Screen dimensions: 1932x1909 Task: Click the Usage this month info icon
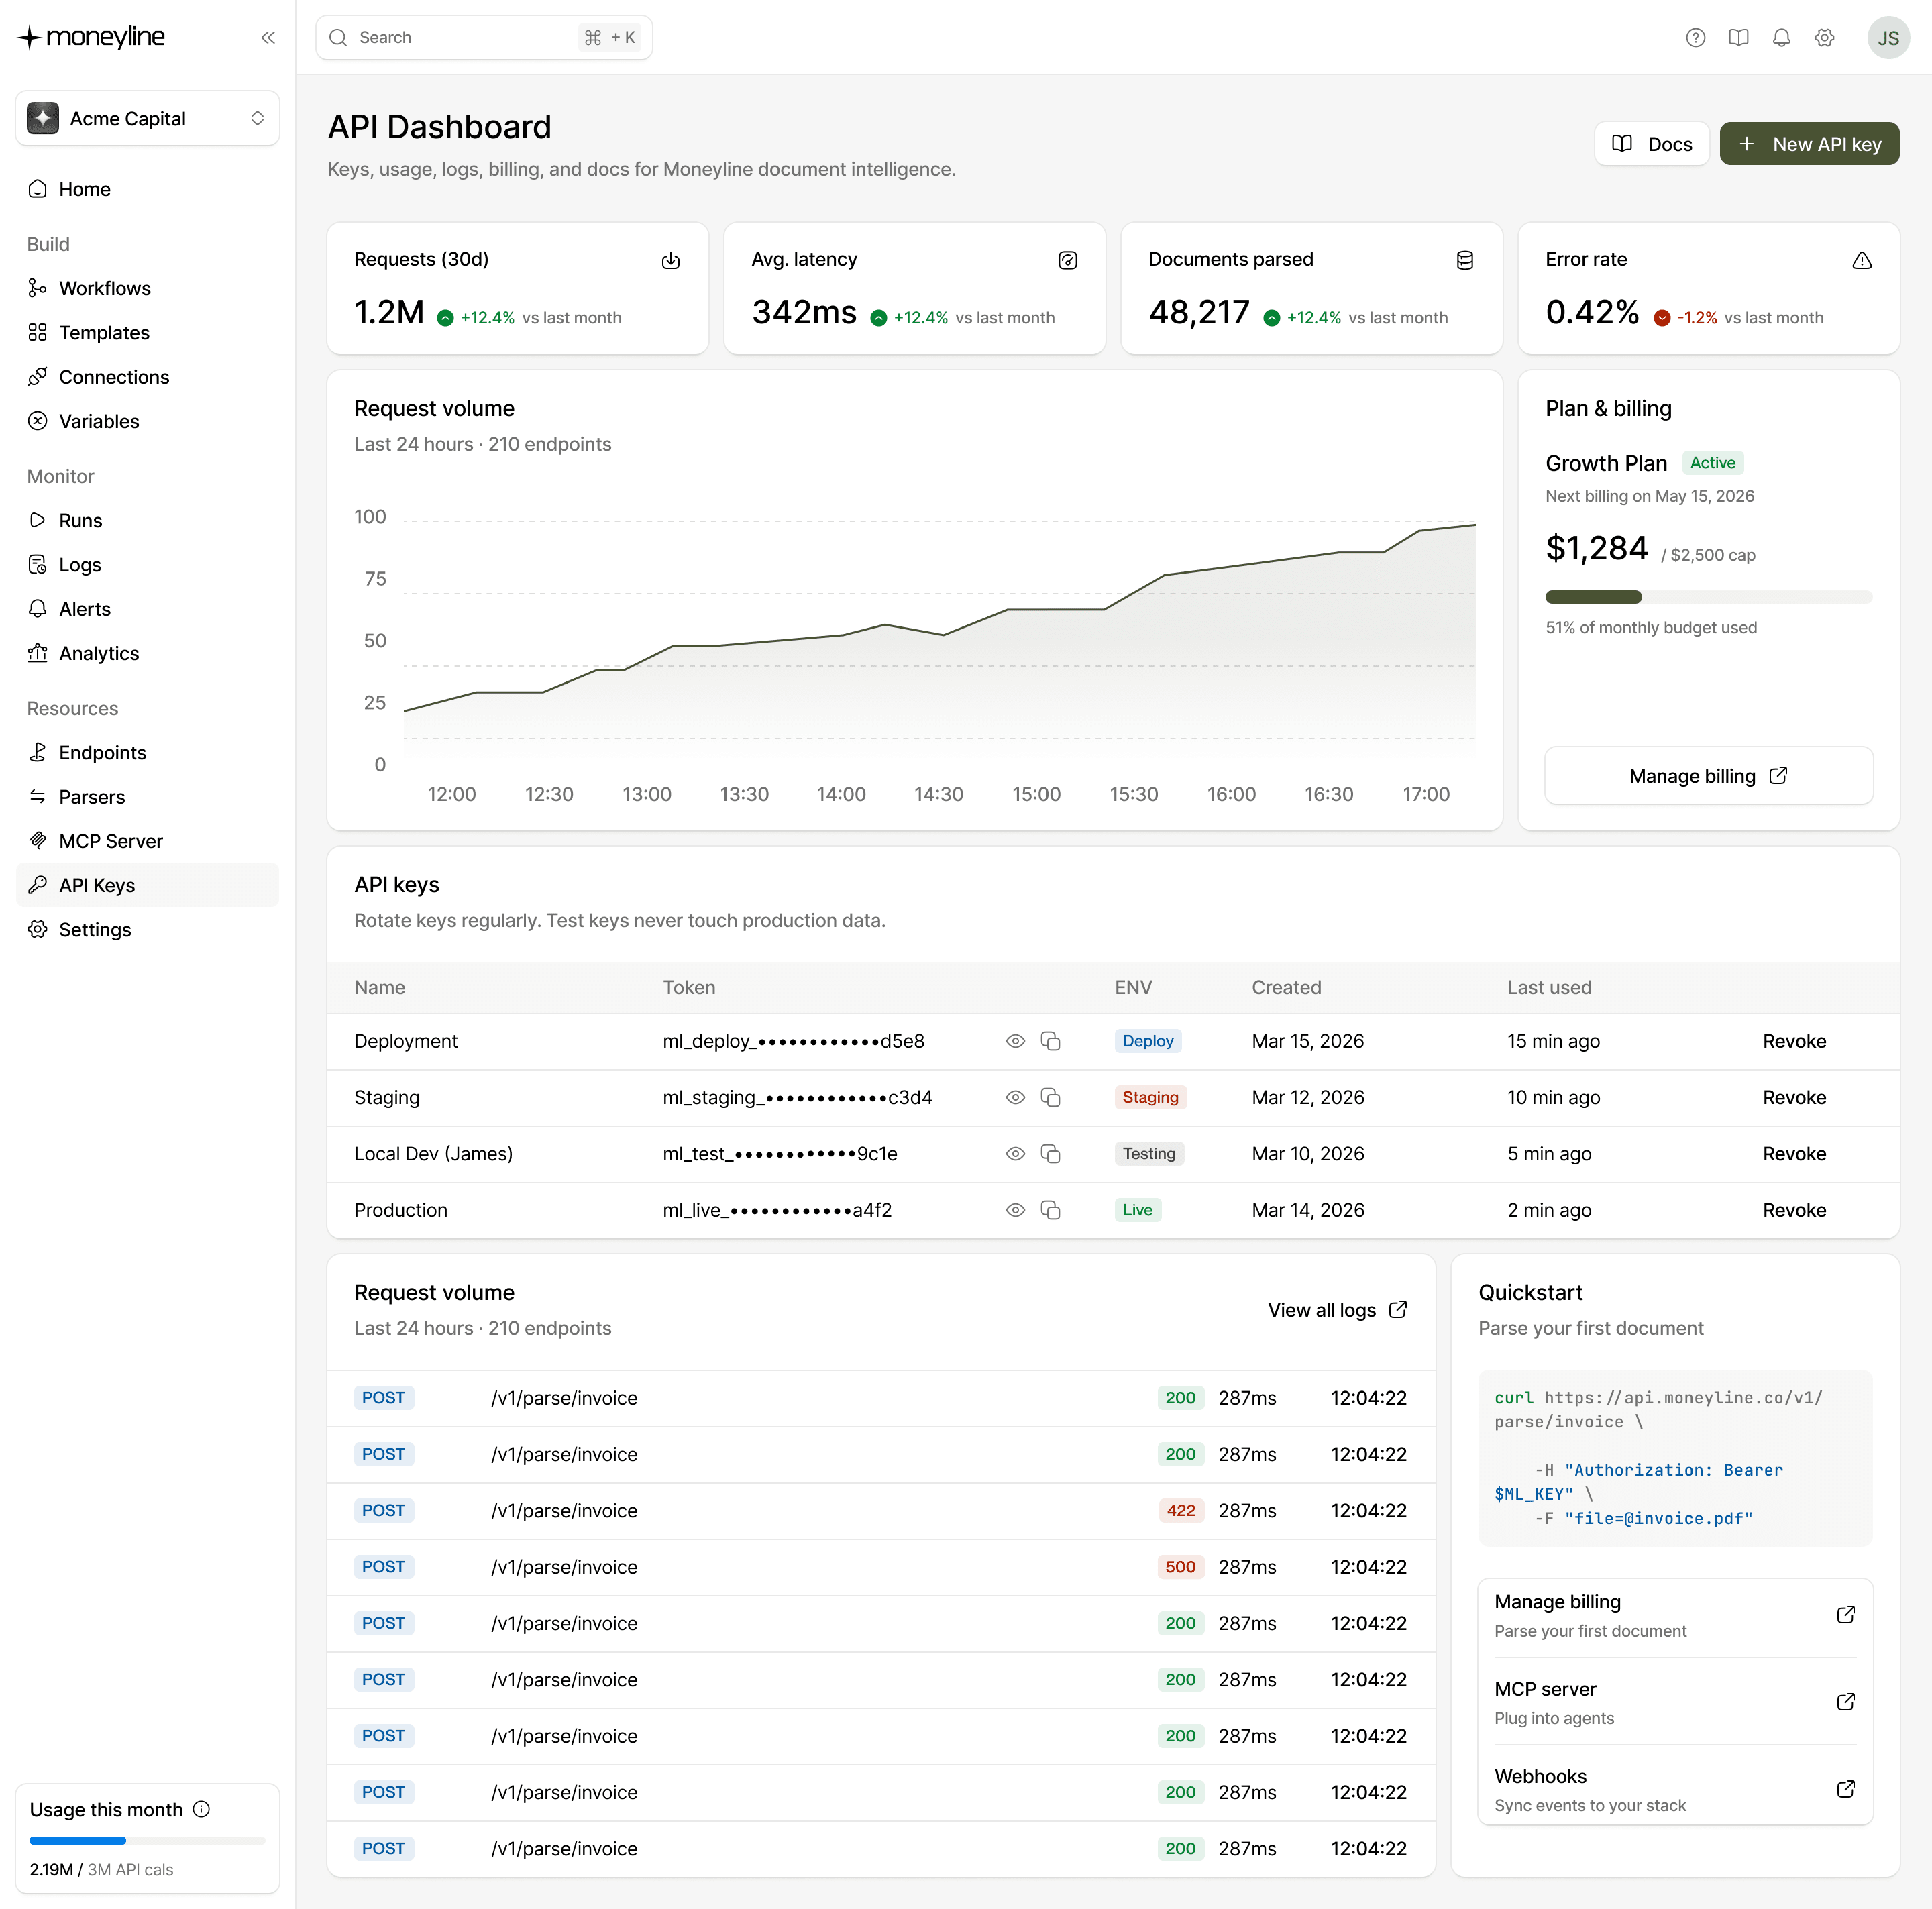[x=201, y=1809]
